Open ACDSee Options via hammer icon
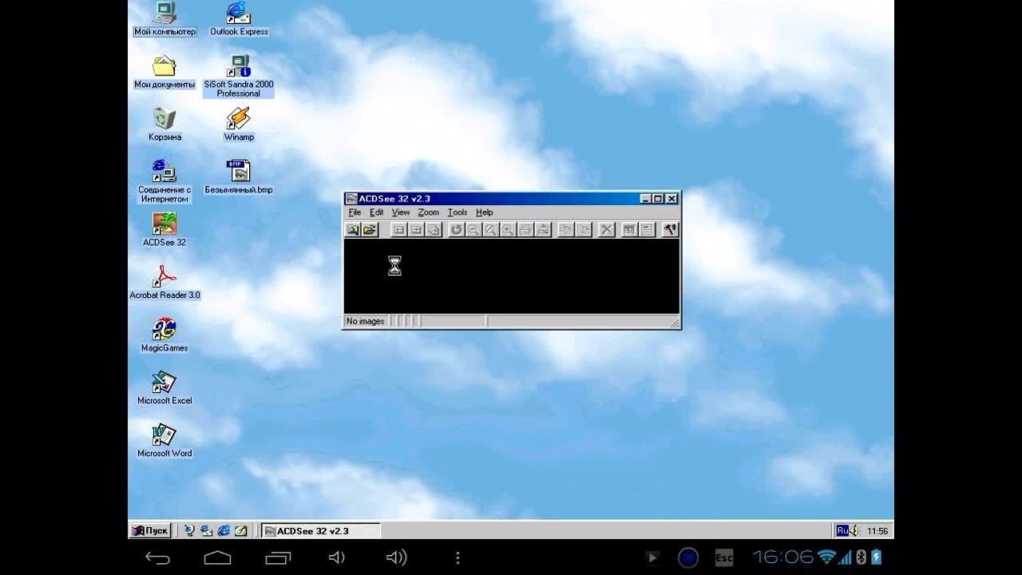Viewport: 1022px width, 575px height. tap(670, 230)
